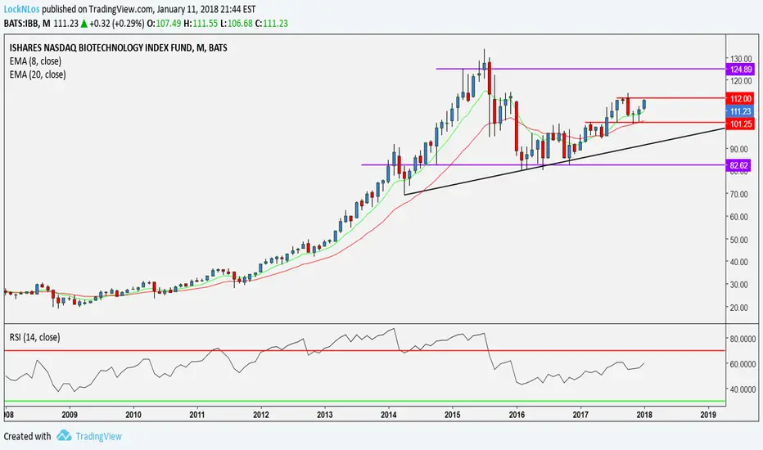The width and height of the screenshot is (763, 450).
Task: Click the close value C:111.23
Action: click(x=272, y=24)
